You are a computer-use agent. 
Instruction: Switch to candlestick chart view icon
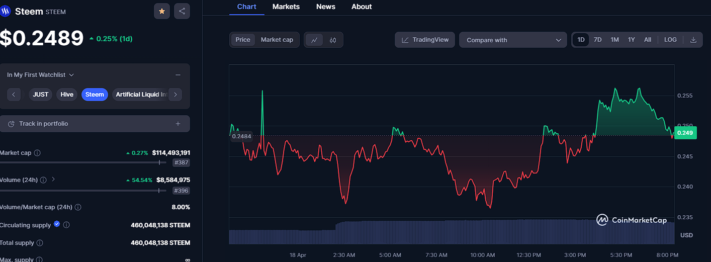(333, 40)
